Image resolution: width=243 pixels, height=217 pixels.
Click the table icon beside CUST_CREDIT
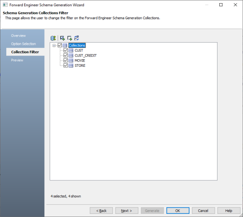[x=71, y=56]
